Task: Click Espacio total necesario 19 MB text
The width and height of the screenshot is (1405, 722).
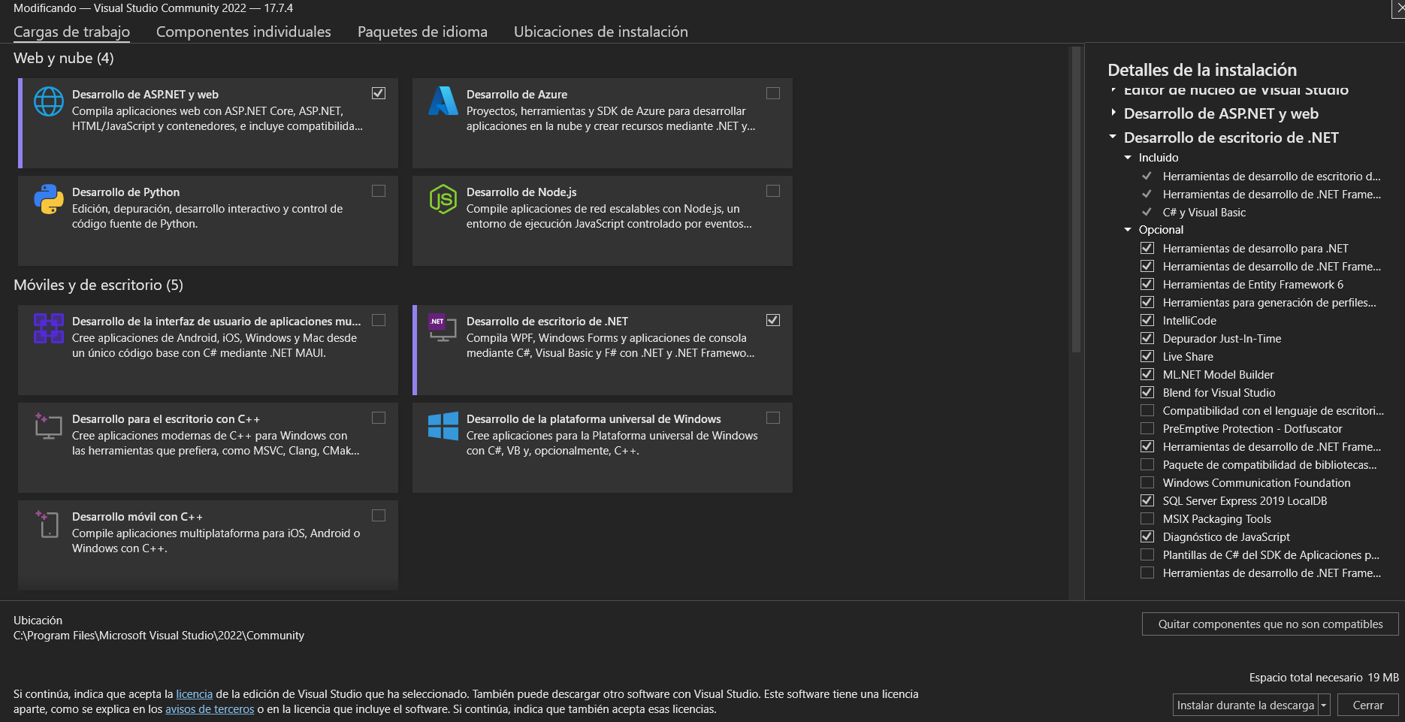Action: [1324, 678]
